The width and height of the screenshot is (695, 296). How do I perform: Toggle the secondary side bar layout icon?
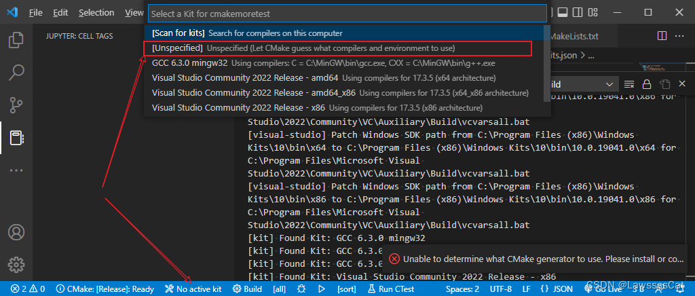(578, 12)
